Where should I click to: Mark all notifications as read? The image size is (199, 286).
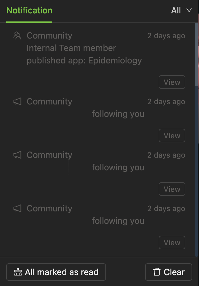[x=56, y=272]
